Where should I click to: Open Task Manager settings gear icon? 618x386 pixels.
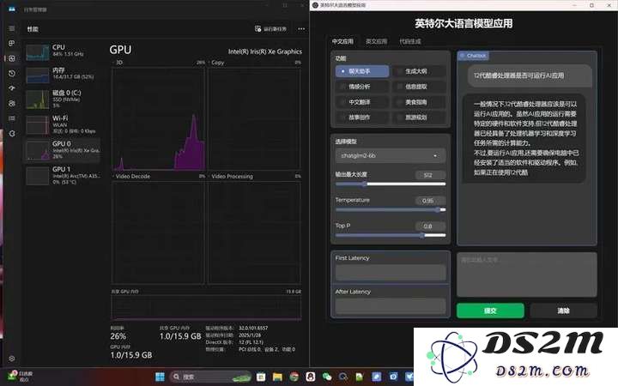(x=12, y=359)
